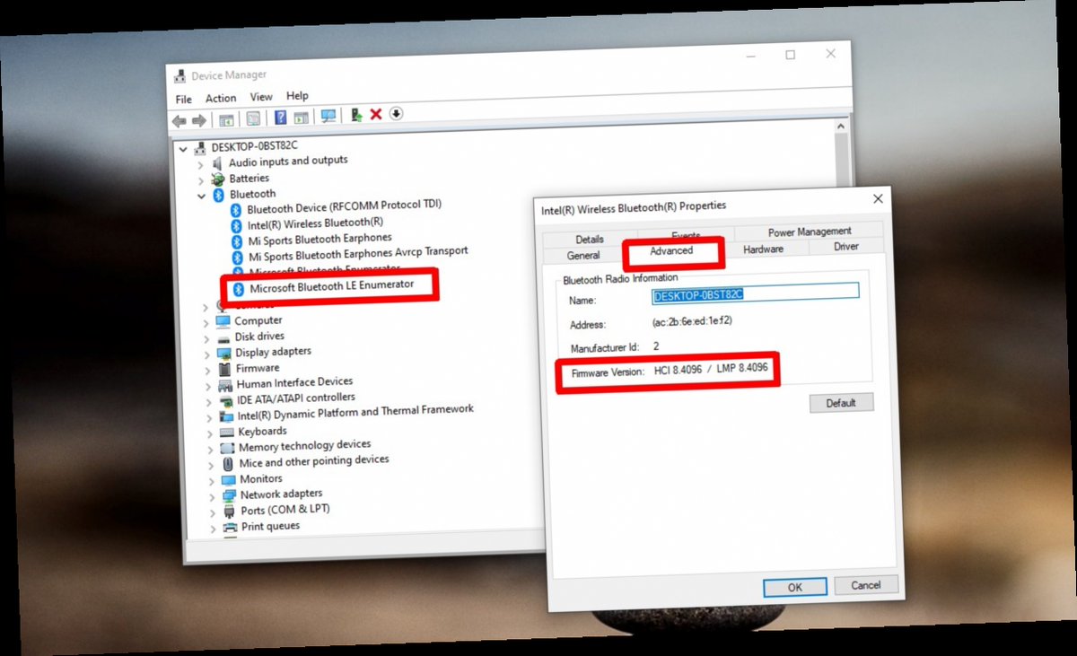Image resolution: width=1077 pixels, height=656 pixels.
Task: Collapse the Bluetooth category
Action: [x=201, y=194]
